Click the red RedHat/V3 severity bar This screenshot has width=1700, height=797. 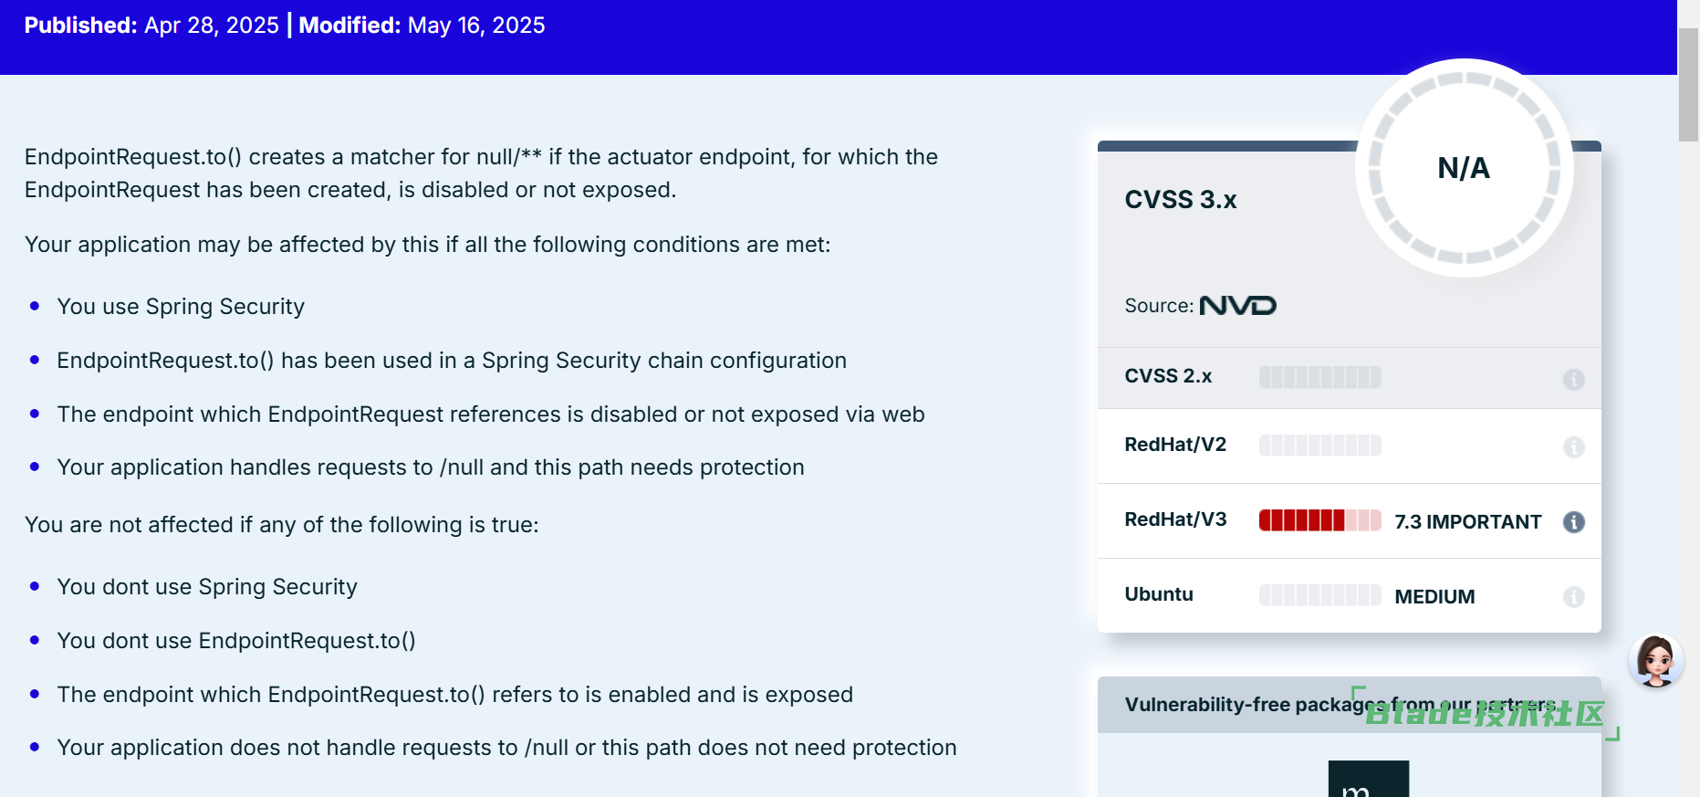[x=1319, y=520]
